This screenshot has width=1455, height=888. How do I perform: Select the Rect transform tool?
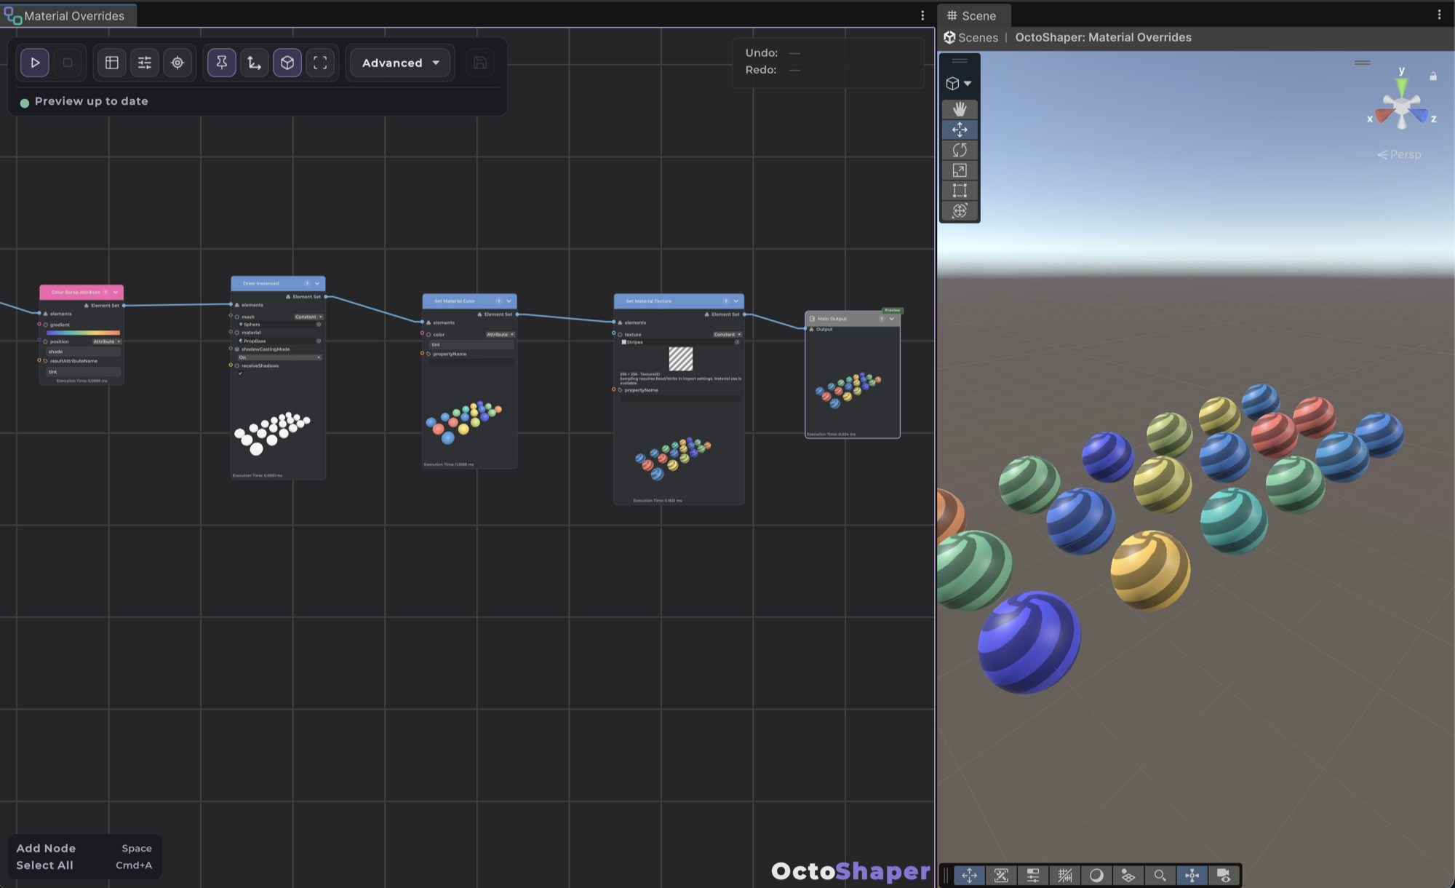tap(960, 191)
